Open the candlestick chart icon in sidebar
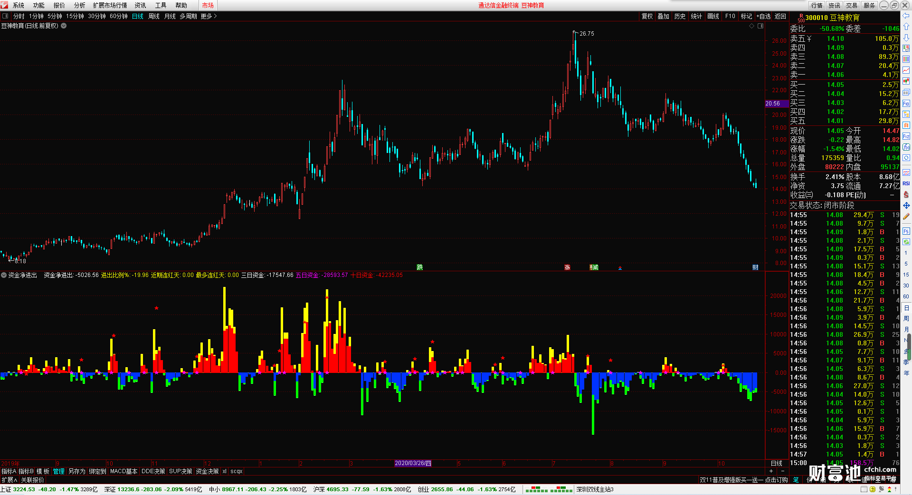This screenshot has width=912, height=495. [x=906, y=81]
